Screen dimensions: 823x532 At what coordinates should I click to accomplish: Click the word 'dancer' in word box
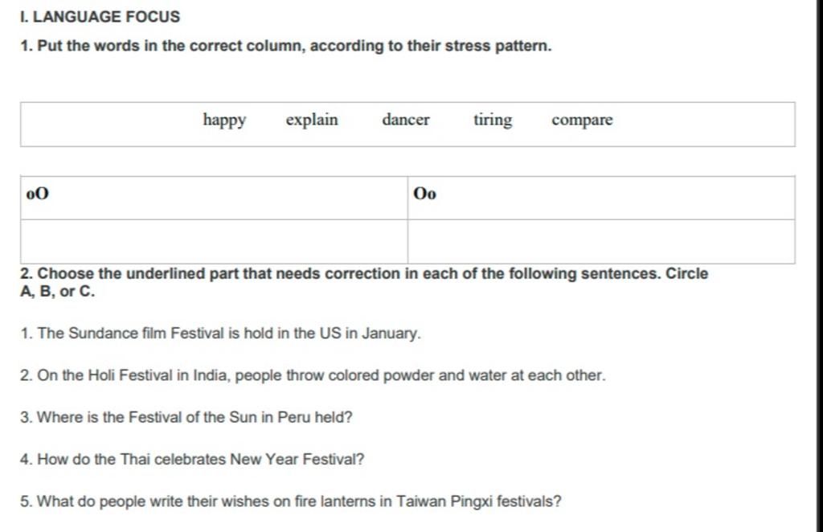(405, 120)
